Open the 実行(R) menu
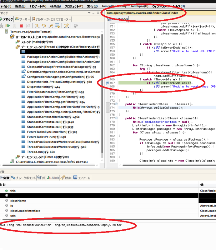 point(92,6)
